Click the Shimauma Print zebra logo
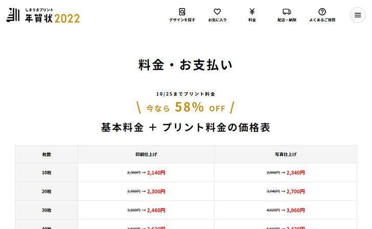The image size is (372, 229). click(x=13, y=16)
